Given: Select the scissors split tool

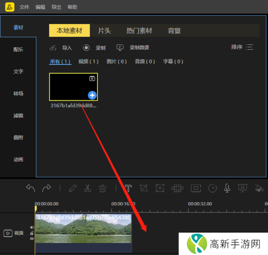Looking at the screenshot, I should (x=88, y=188).
